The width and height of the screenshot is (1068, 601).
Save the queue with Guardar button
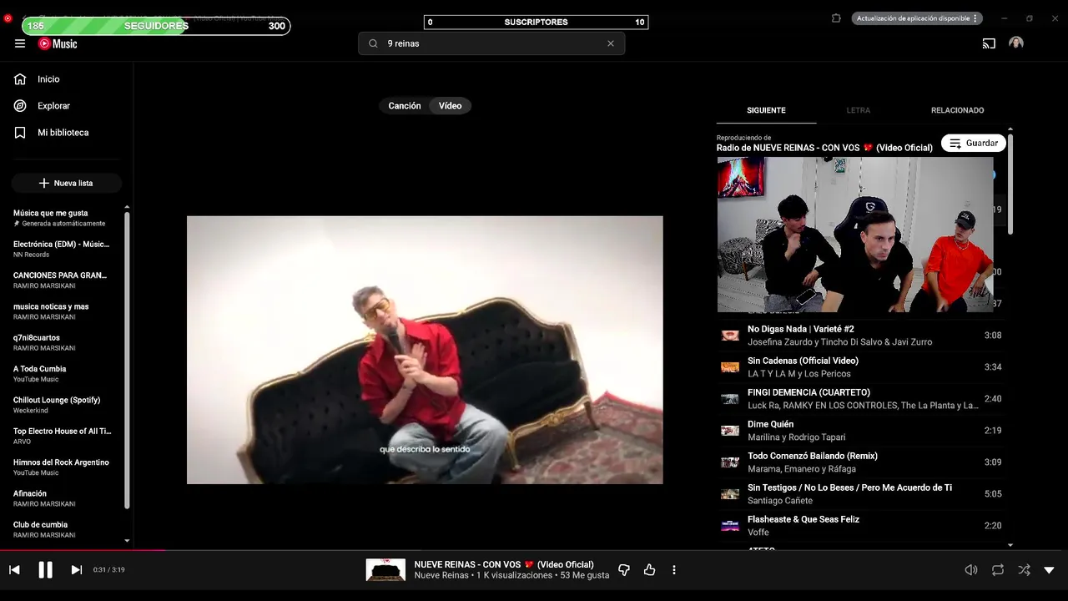pos(973,143)
